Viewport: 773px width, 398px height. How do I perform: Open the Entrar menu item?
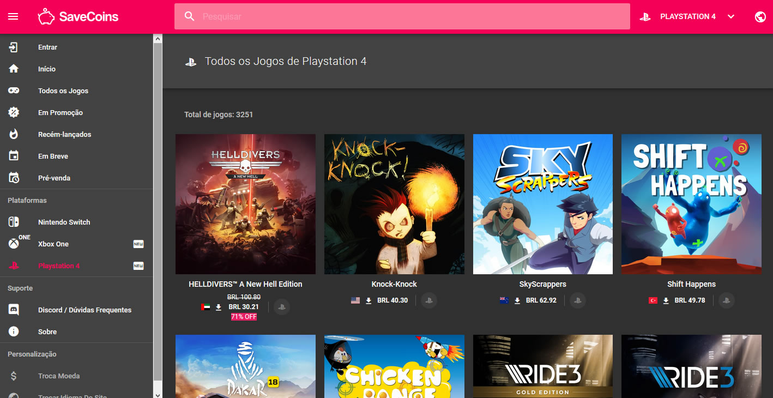click(x=76, y=47)
